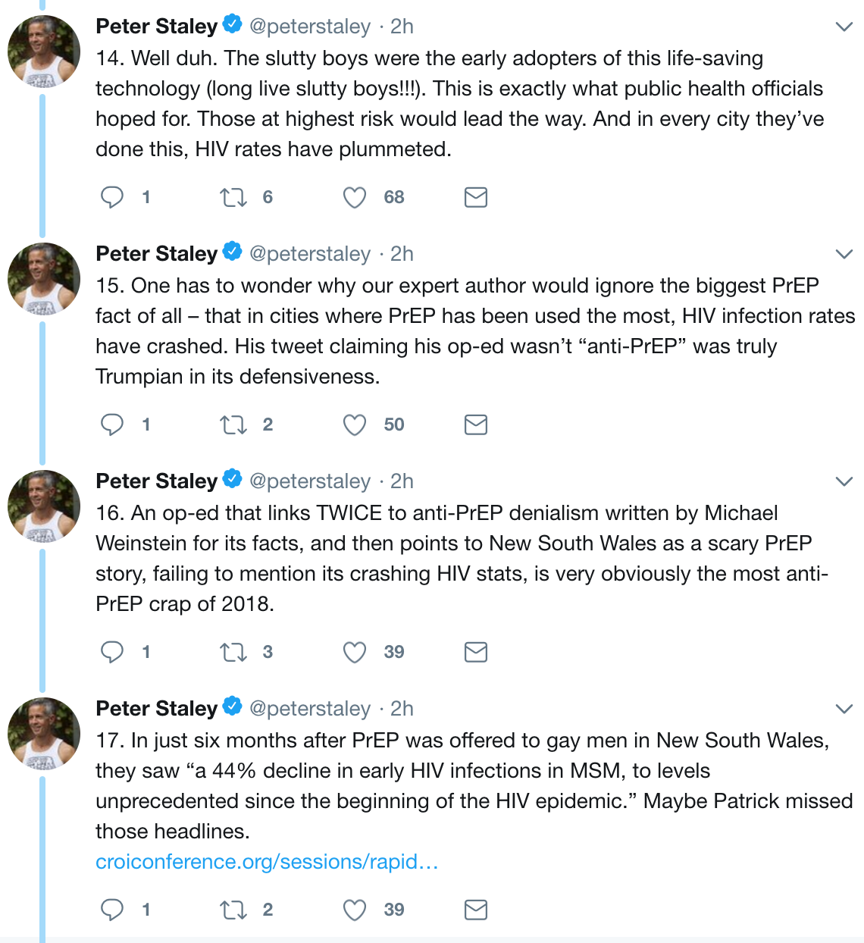
Task: Like tweet 15 with 50 likes
Action: coord(355,425)
